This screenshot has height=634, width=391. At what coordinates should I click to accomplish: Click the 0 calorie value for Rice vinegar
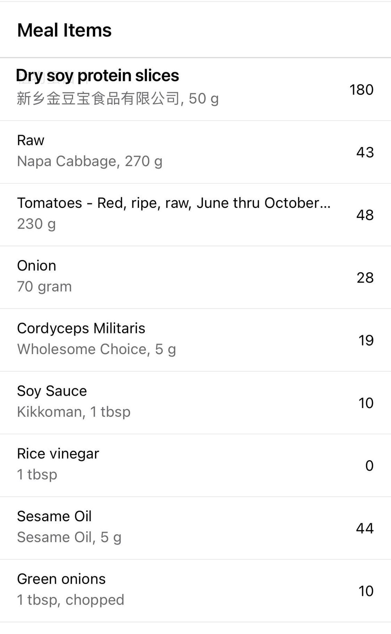(x=369, y=466)
